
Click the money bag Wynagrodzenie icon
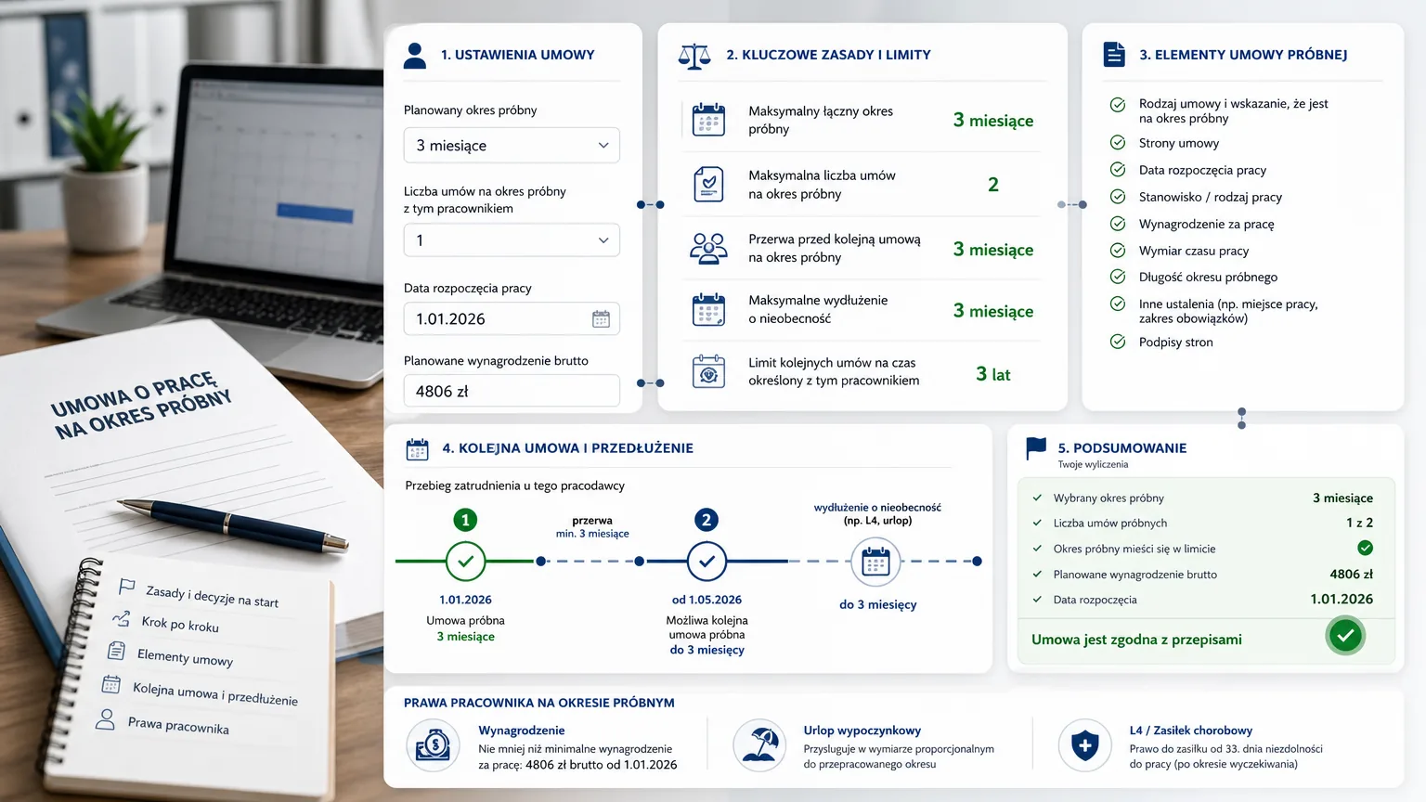(433, 745)
